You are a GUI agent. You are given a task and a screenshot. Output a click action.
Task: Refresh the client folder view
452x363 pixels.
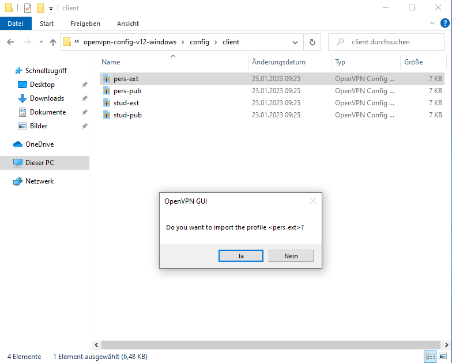tap(312, 43)
